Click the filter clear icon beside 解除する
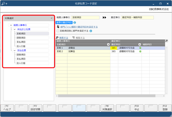This screenshot has height=117, width=172. point(74,38)
